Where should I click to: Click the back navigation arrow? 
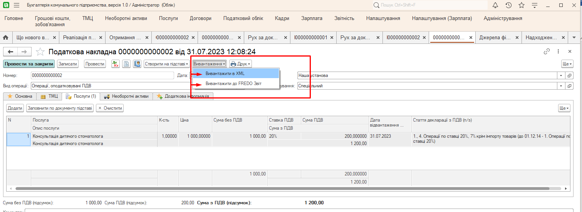(x=10, y=52)
